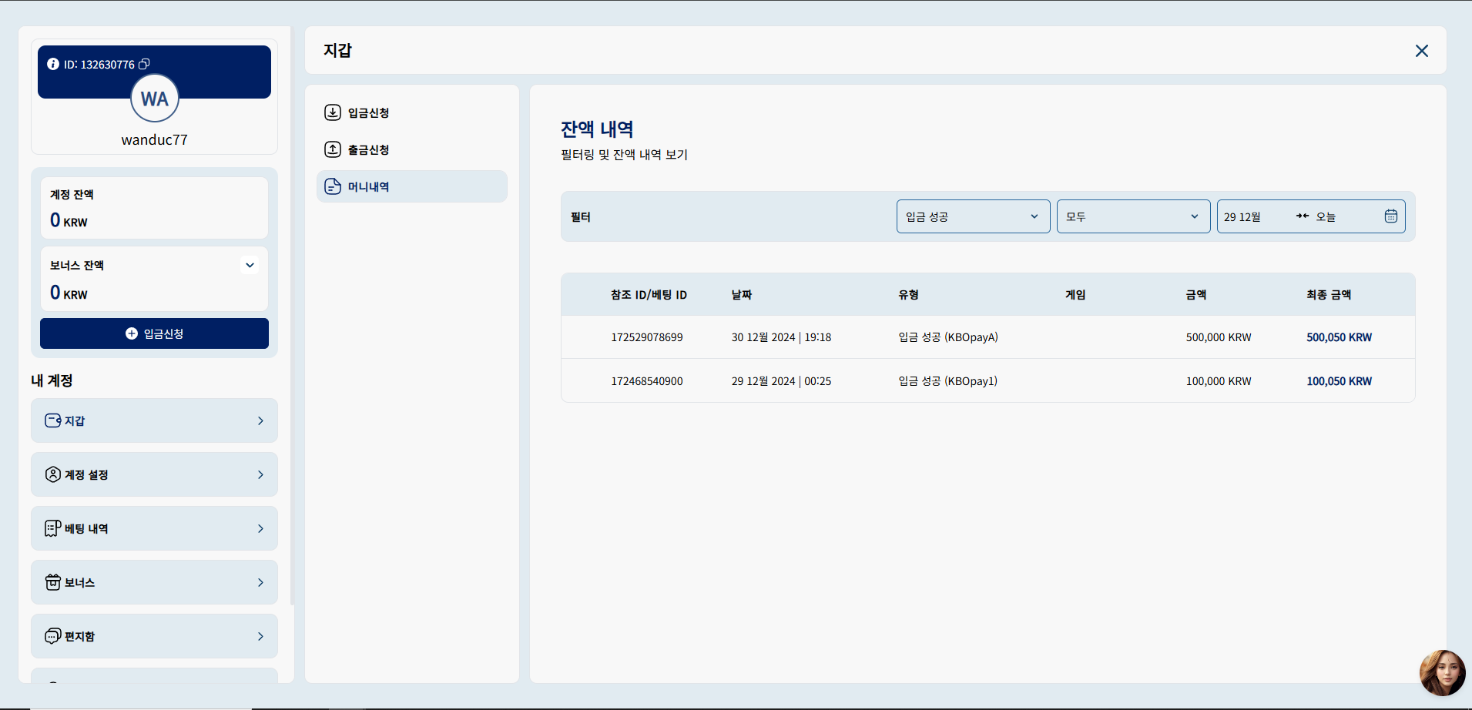Click date 30 12월 2024 | 19:18

[781, 337]
